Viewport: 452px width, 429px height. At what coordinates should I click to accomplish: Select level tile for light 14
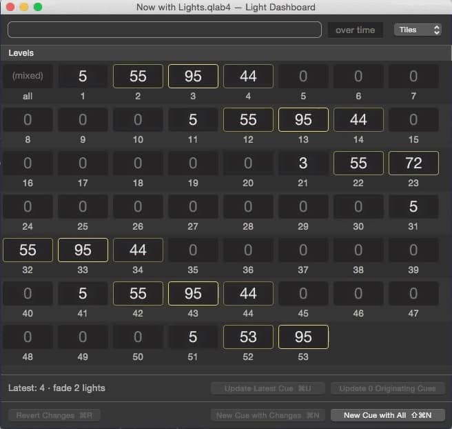(358, 120)
